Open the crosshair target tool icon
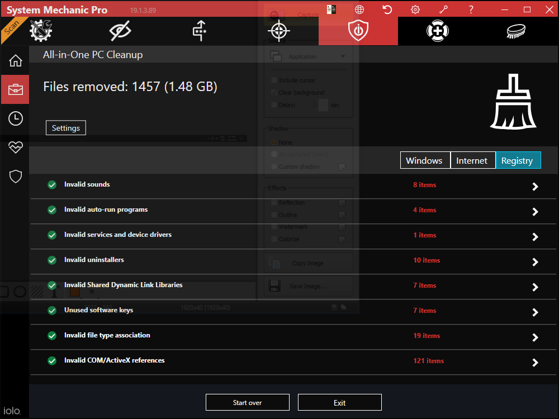Viewport: 559px width, 419px height. [279, 31]
